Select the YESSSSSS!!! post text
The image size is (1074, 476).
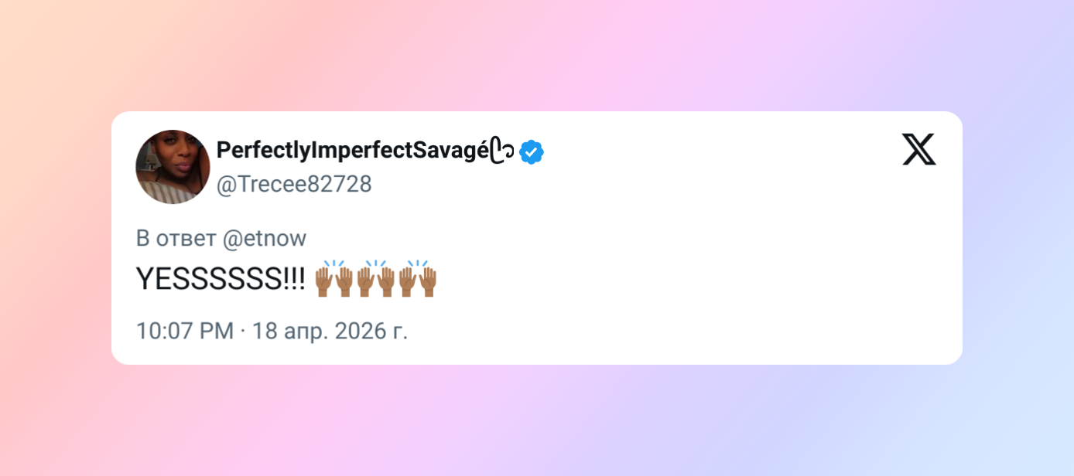pos(222,280)
